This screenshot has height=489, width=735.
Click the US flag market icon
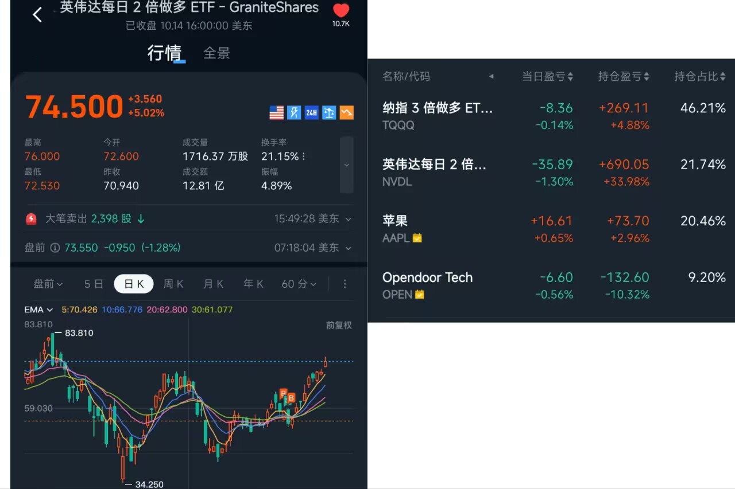[x=277, y=112]
